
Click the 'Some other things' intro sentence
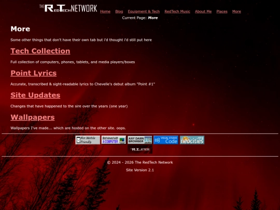pos(81,40)
